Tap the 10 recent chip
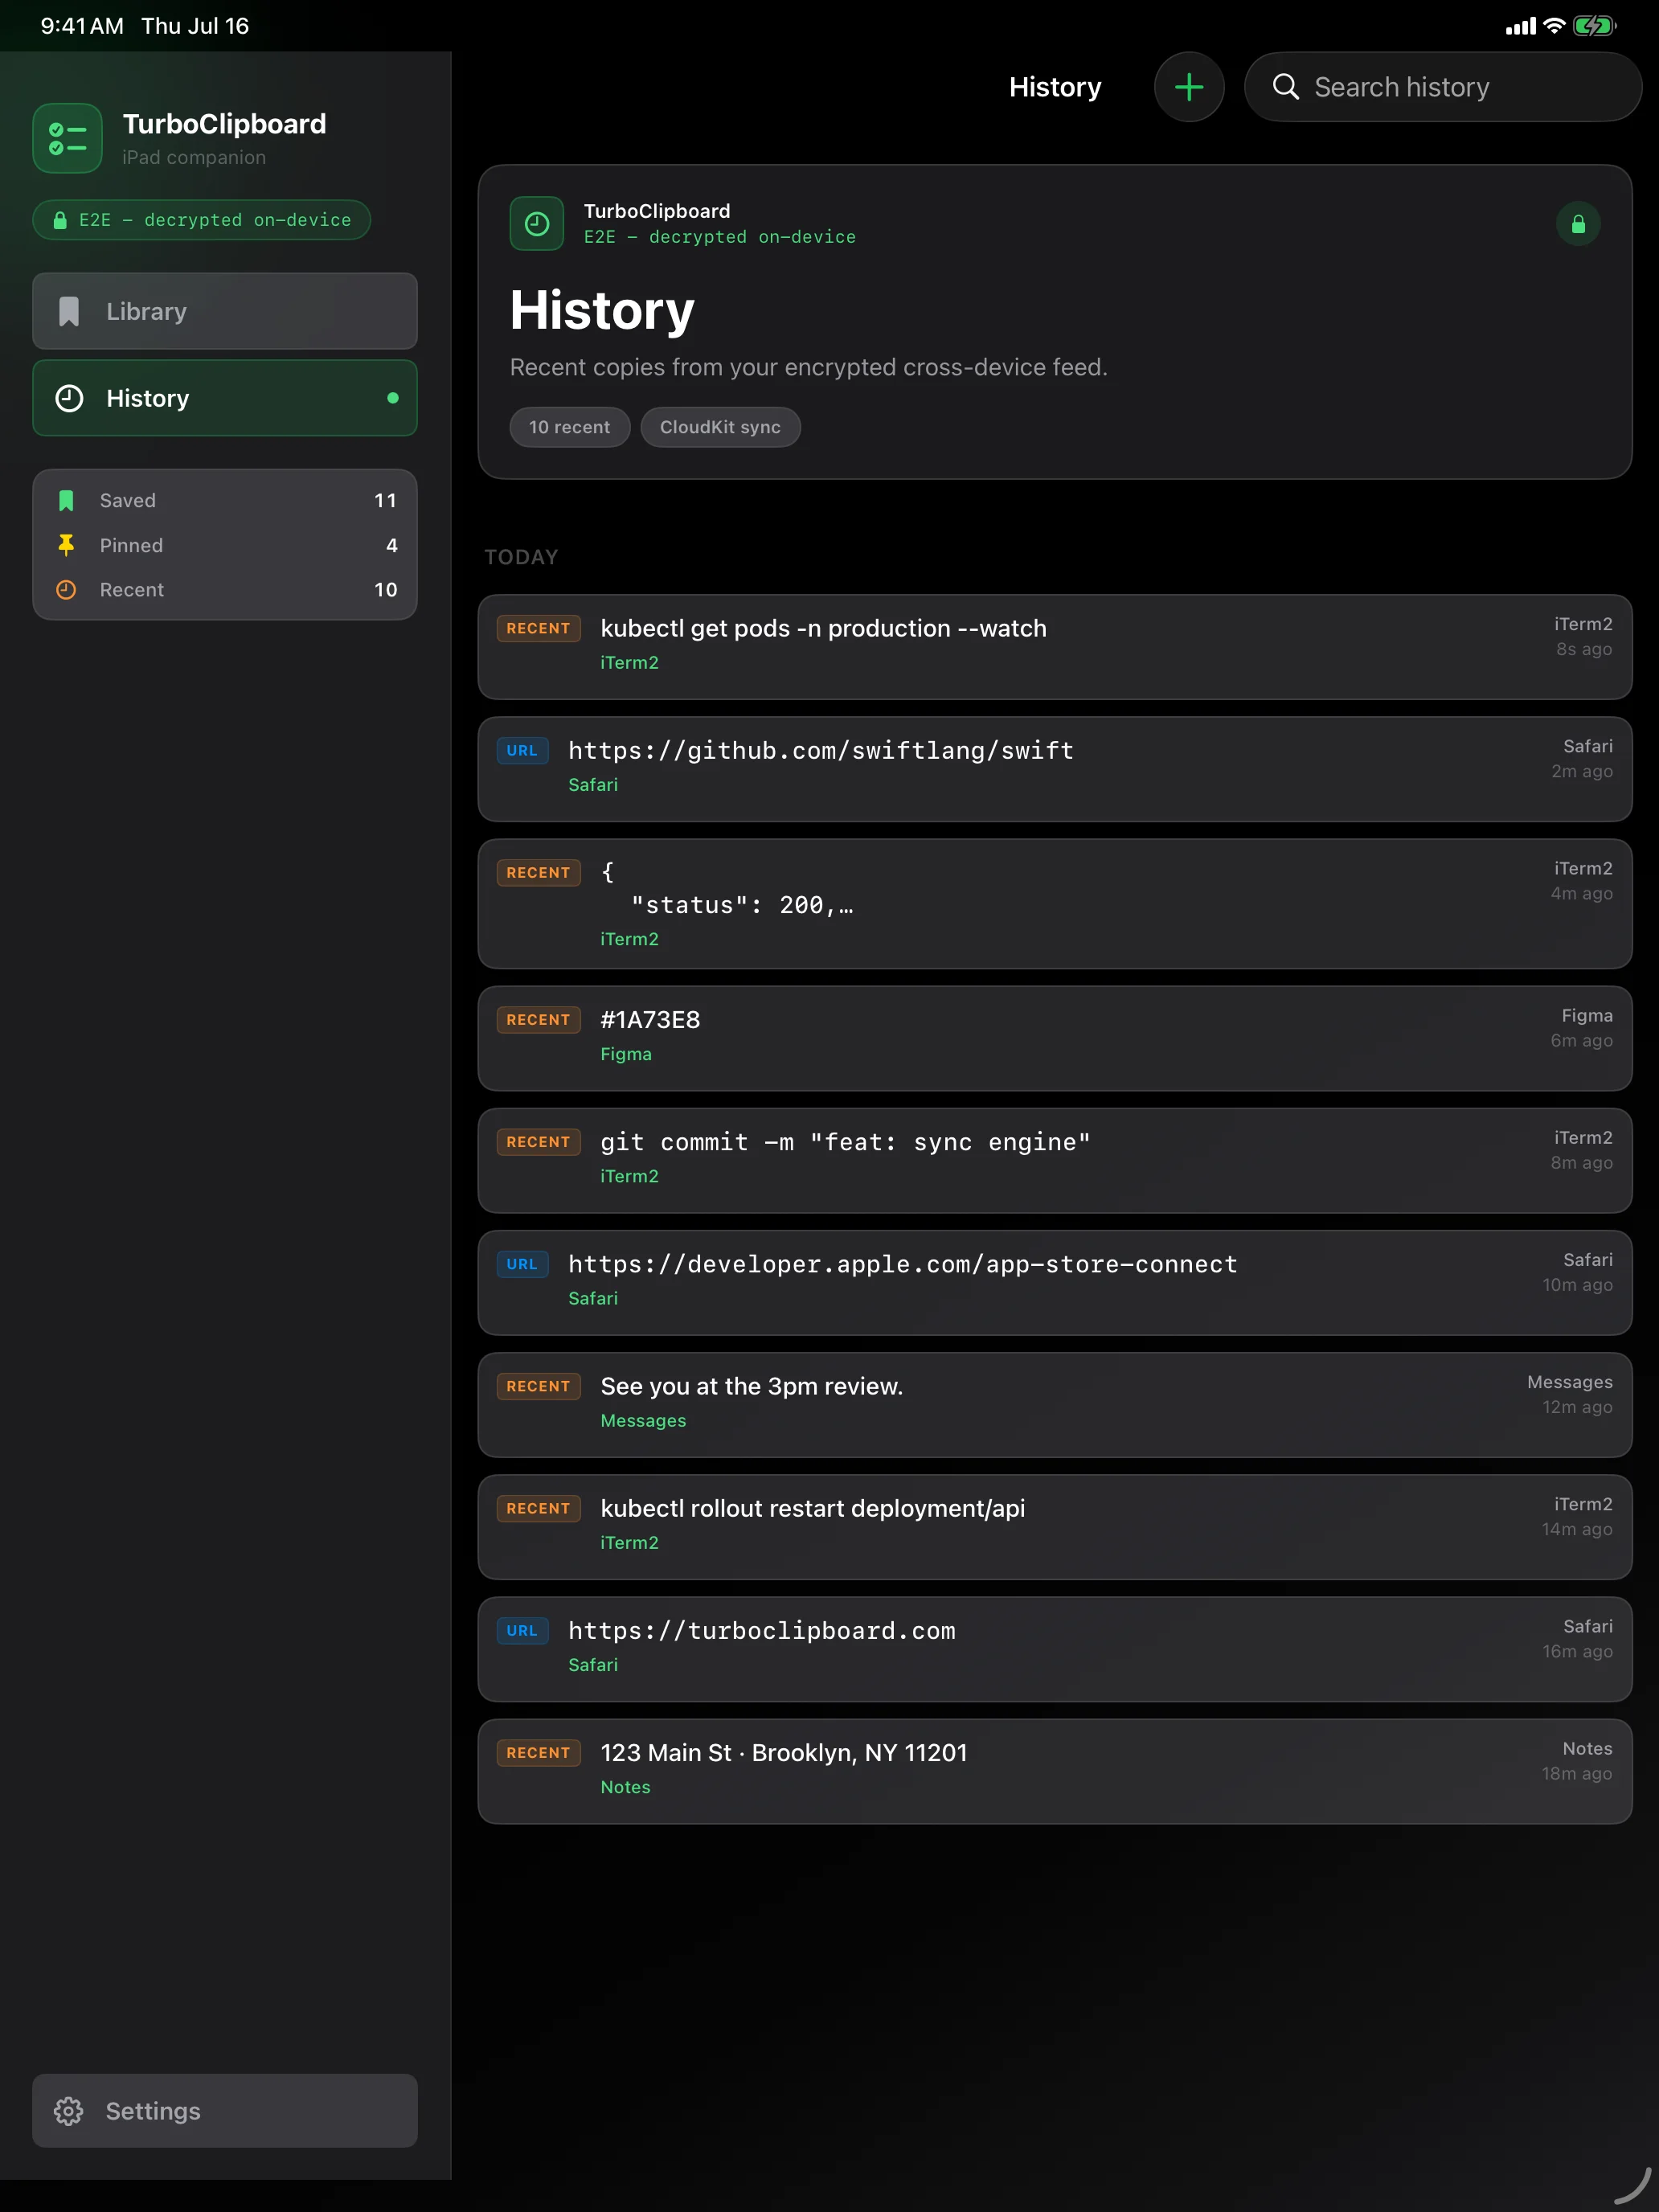The image size is (1659, 2212). pyautogui.click(x=570, y=427)
